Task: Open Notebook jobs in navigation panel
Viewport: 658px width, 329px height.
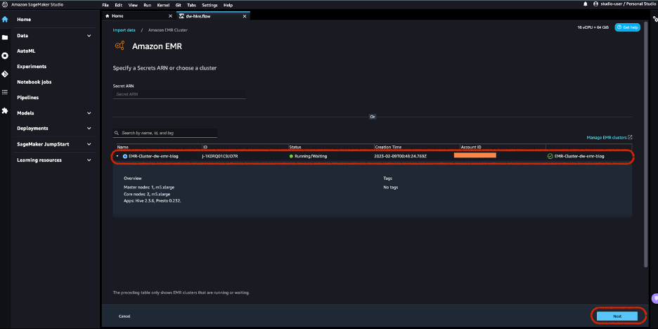Action: coord(34,82)
